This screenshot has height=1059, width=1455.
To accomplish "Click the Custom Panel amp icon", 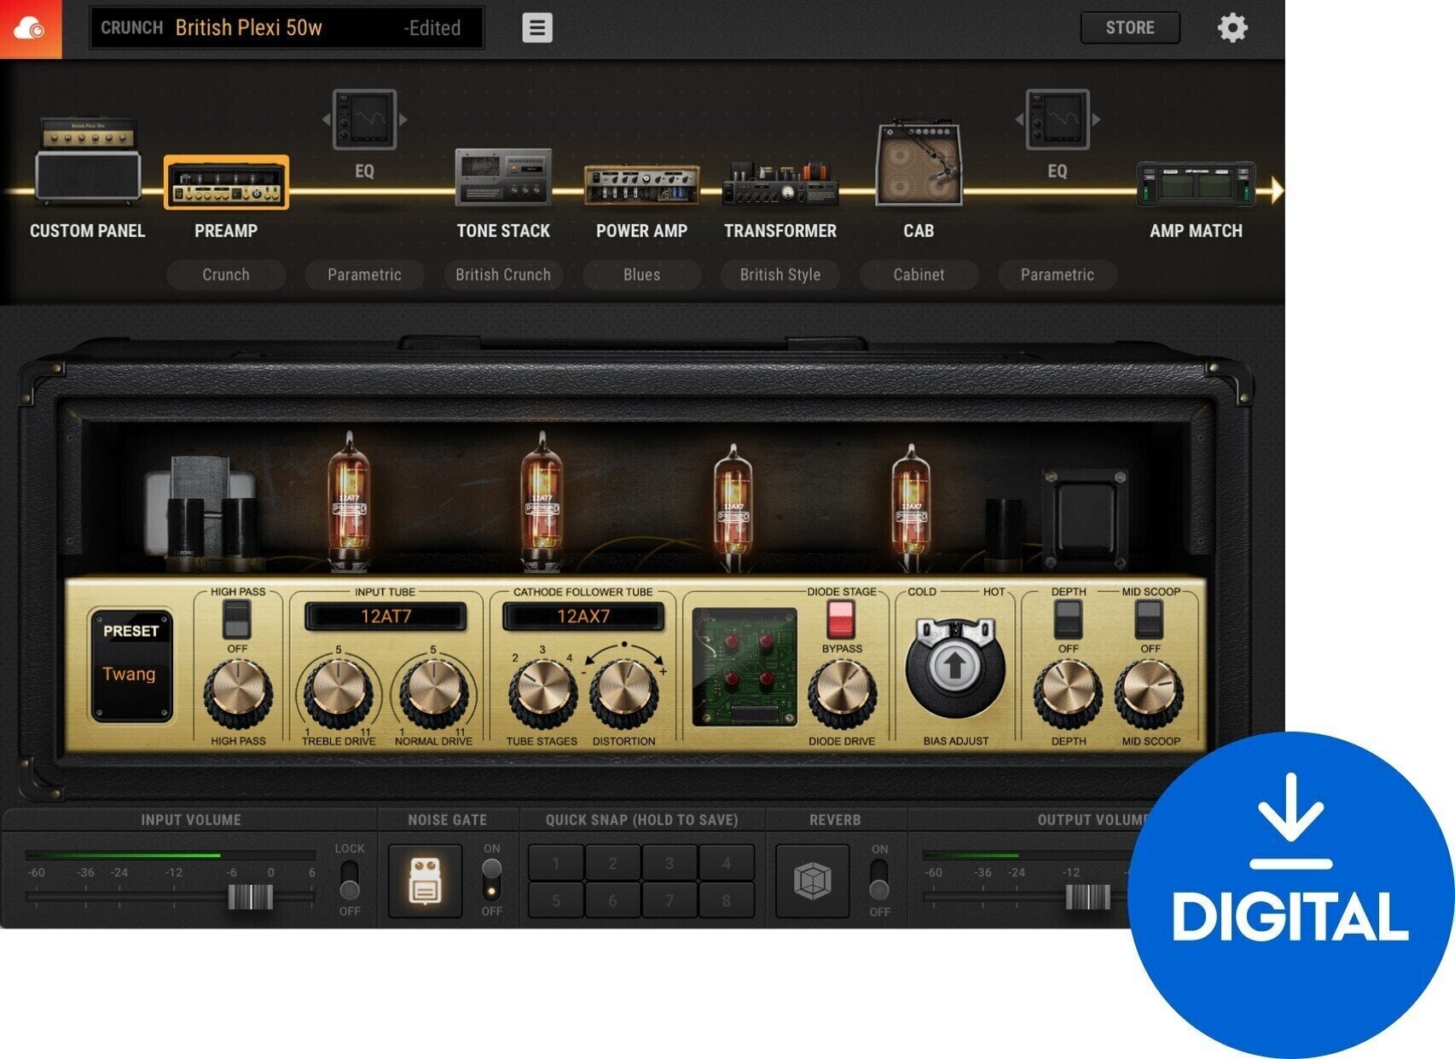I will coord(87,175).
